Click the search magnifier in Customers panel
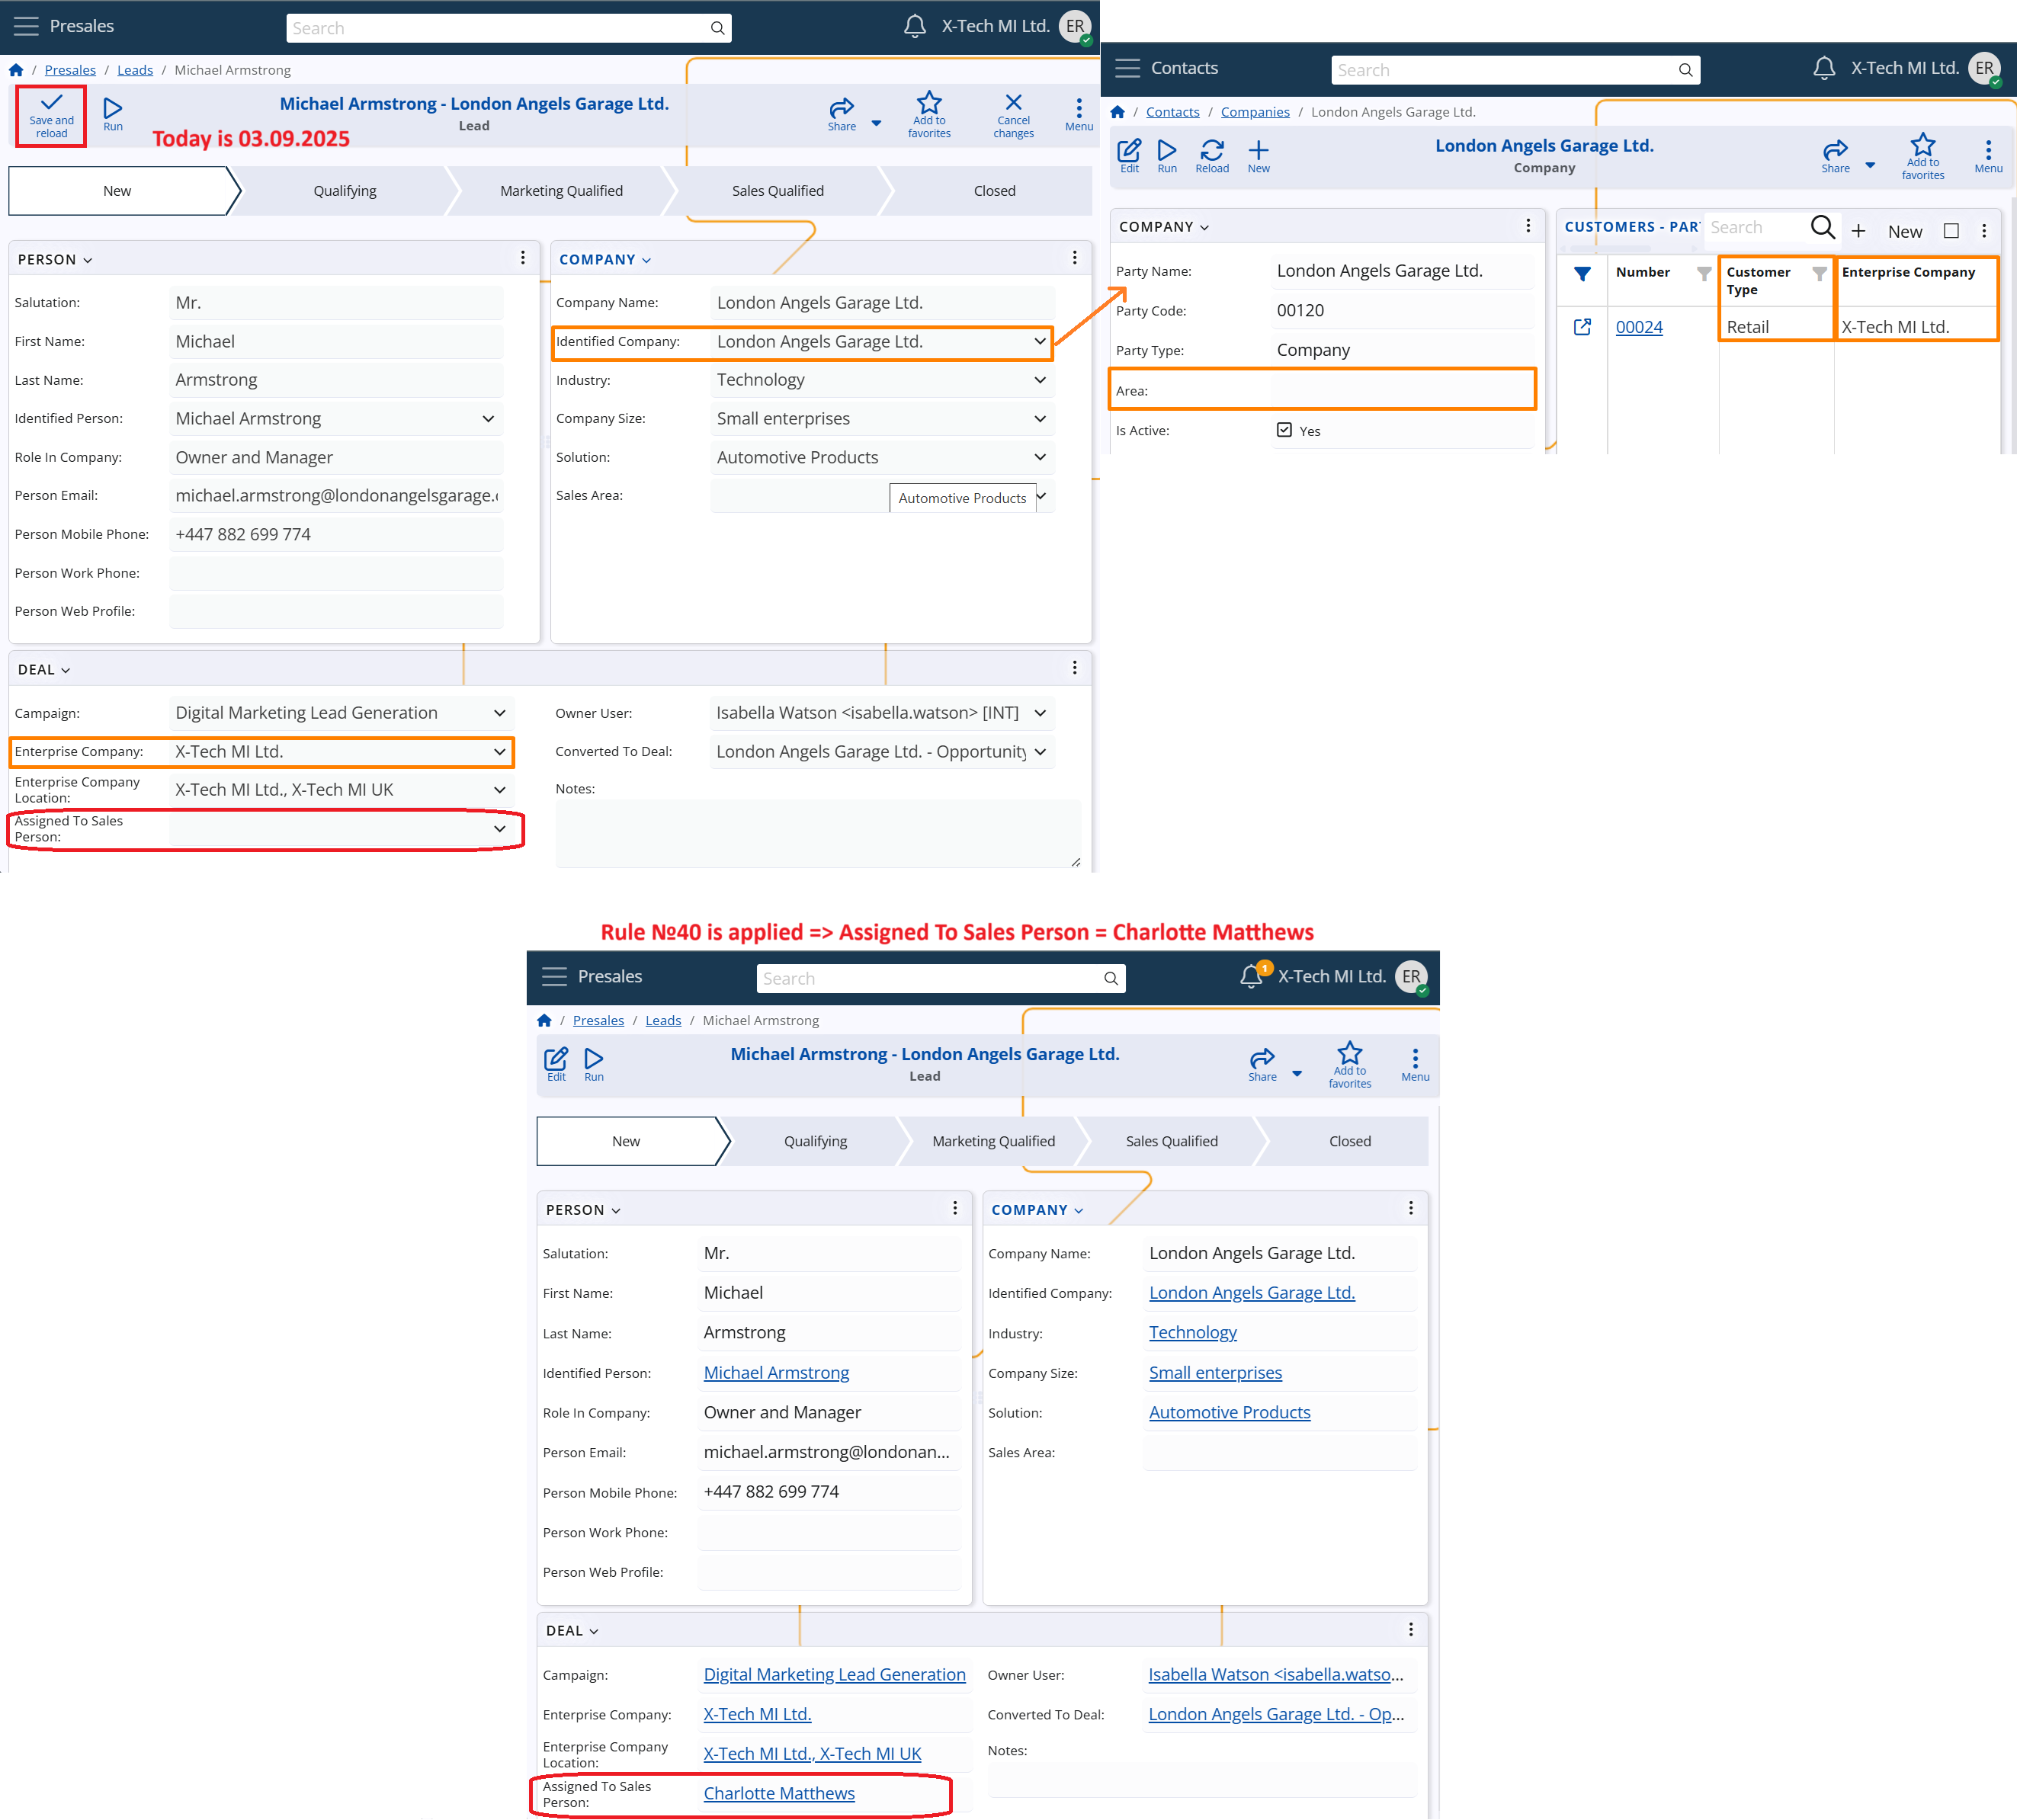2017x1820 pixels. (x=1822, y=229)
